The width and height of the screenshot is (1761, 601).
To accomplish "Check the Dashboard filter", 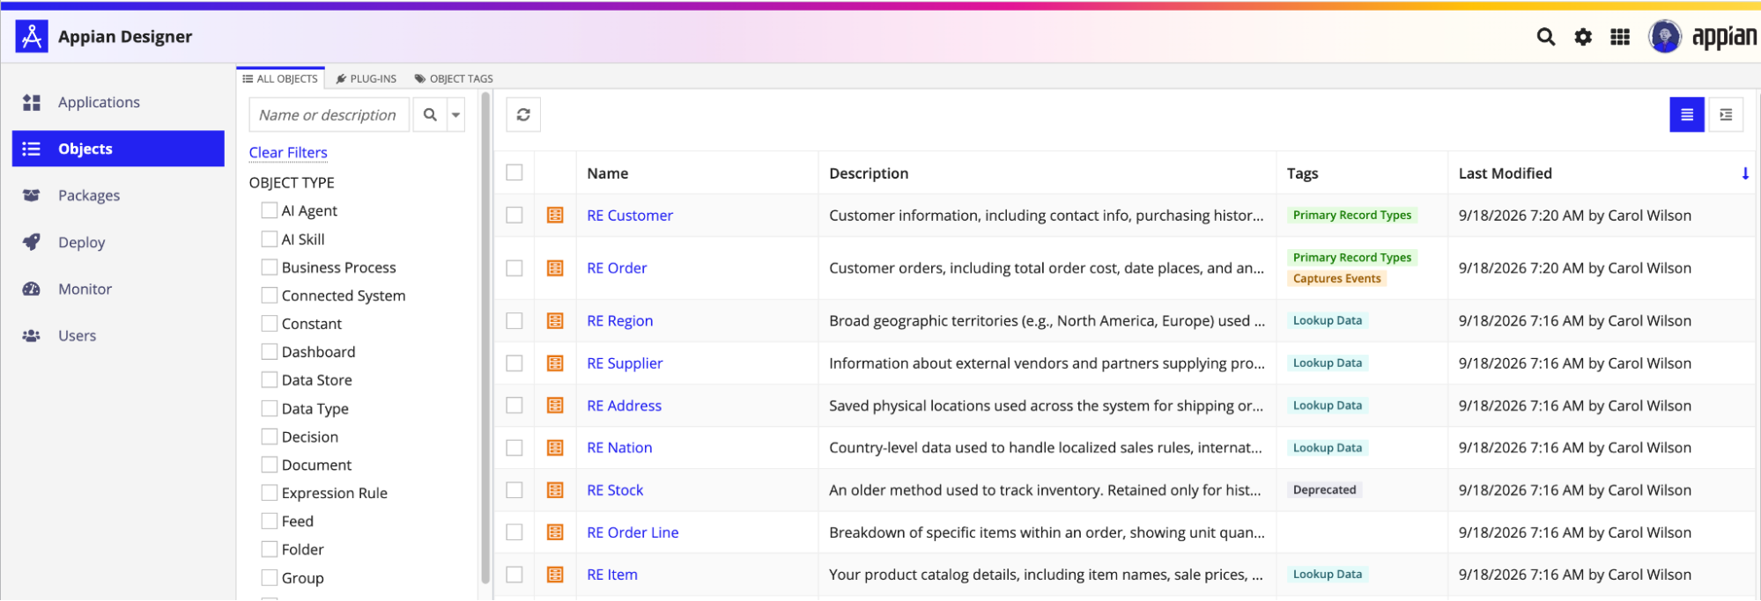I will 270,351.
